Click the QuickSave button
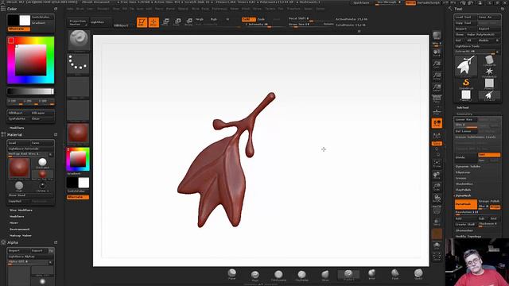Screen dimensions: 509x286 [361, 2]
